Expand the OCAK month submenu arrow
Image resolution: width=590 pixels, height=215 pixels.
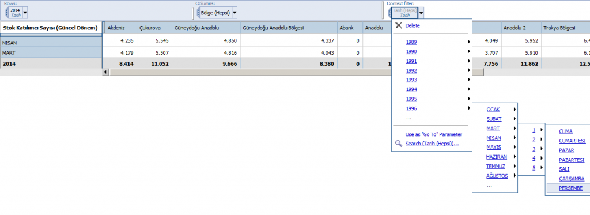pos(515,109)
